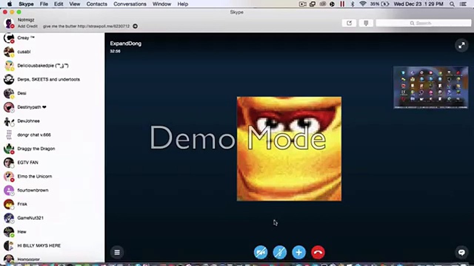Click the arrow icon beside the mood message
The image size is (474, 266).
135,26
